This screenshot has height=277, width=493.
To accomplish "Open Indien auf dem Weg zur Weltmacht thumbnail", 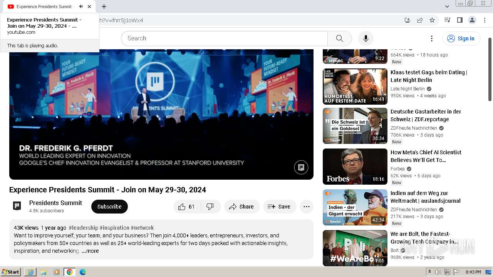I will (x=355, y=207).
